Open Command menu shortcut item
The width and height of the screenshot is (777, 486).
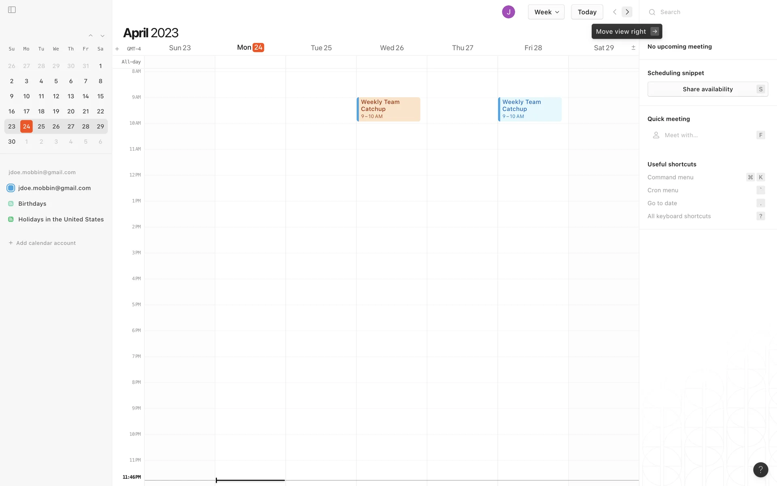(670, 177)
